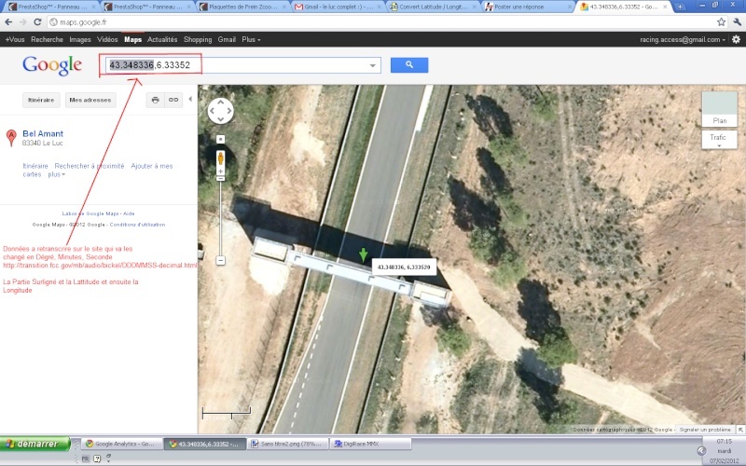
Task: Click Rechercher à proximité link
Action: [90, 166]
